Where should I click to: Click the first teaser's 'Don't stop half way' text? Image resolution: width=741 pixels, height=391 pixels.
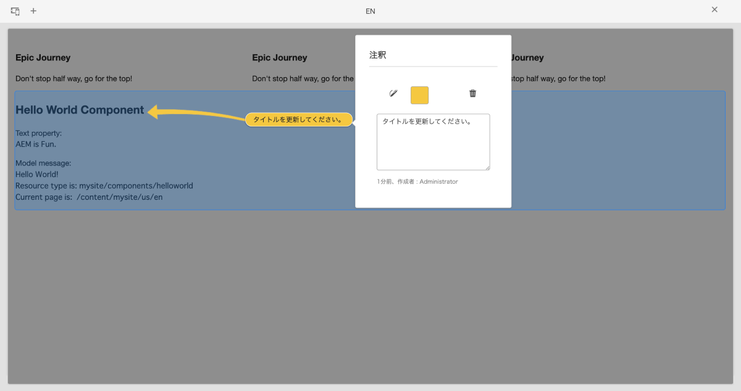click(x=73, y=79)
